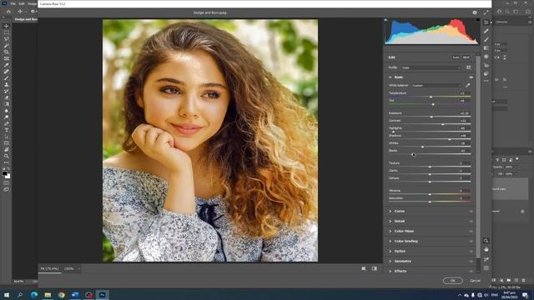Collapse the Basic section

pyautogui.click(x=390, y=77)
